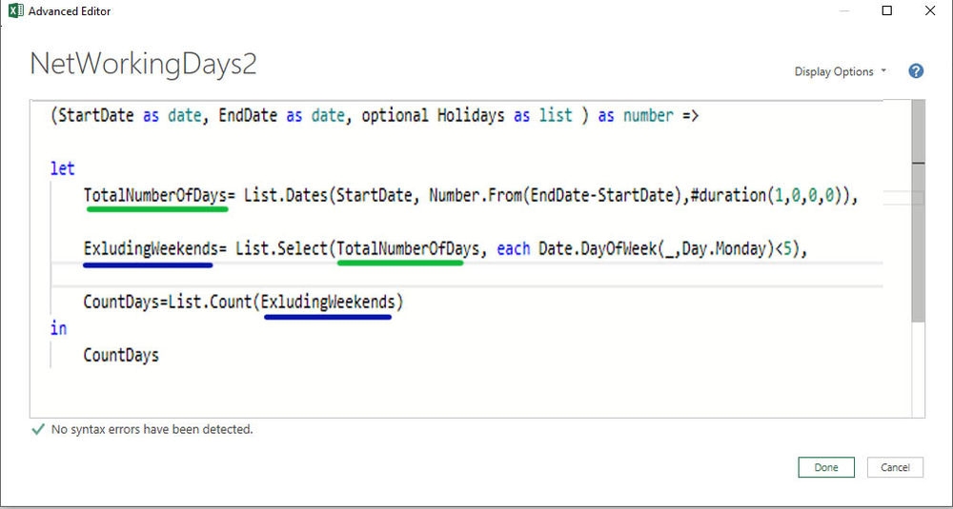Click the 'in' keyword in the code
Image resolution: width=953 pixels, height=509 pixels.
(58, 328)
